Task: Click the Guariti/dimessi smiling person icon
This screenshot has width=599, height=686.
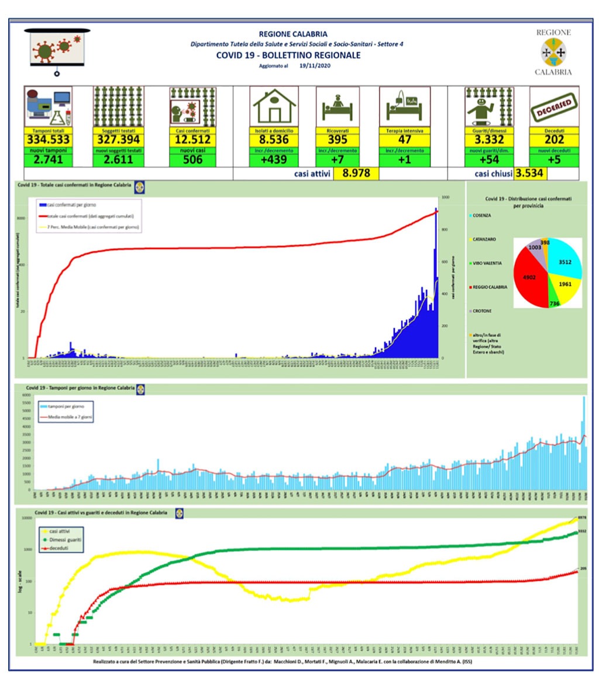Action: (489, 107)
